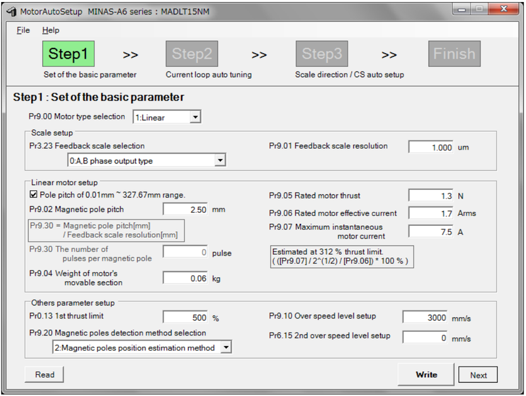The height and width of the screenshot is (396, 526).
Task: Open the File menu
Action: [x=23, y=30]
